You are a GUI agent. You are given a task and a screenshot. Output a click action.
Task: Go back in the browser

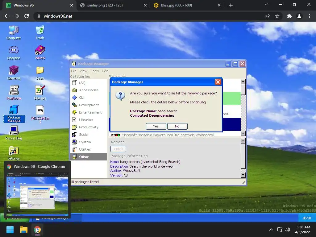point(7,16)
